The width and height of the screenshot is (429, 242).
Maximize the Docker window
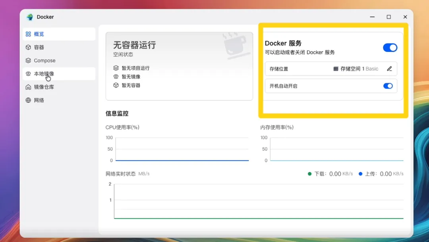389,17
